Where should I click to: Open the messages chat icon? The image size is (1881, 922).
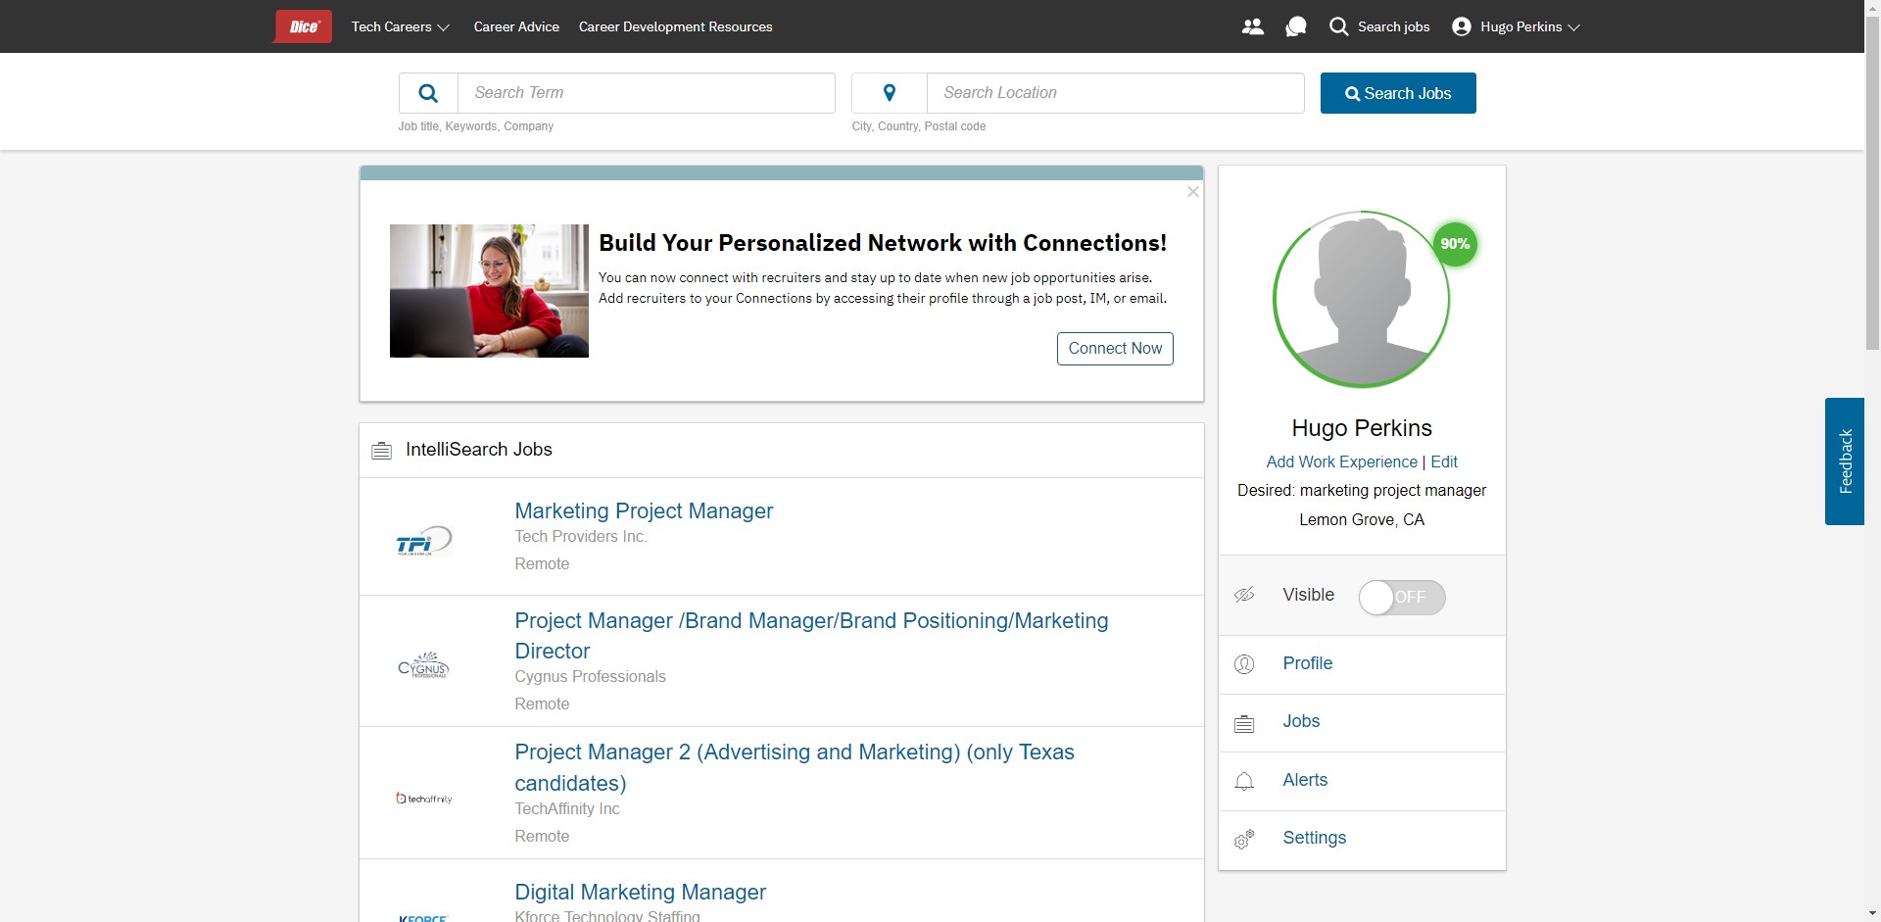pyautogui.click(x=1296, y=26)
